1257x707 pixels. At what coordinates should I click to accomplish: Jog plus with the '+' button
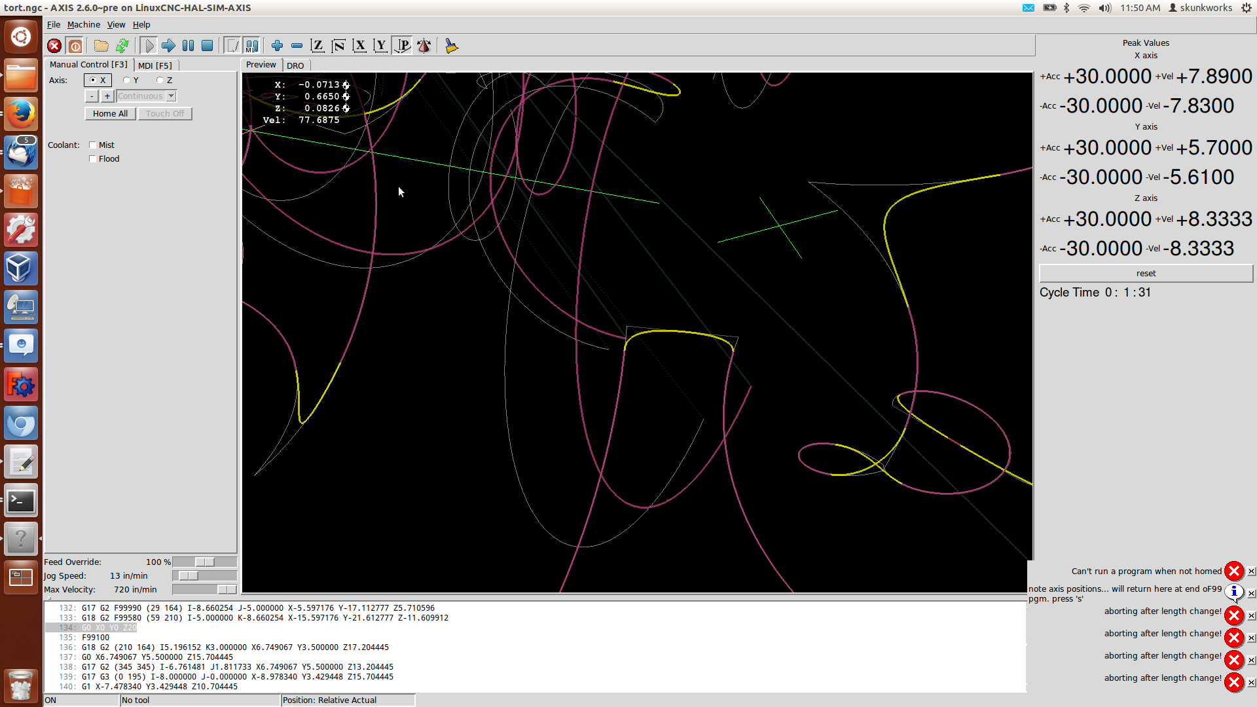click(107, 96)
